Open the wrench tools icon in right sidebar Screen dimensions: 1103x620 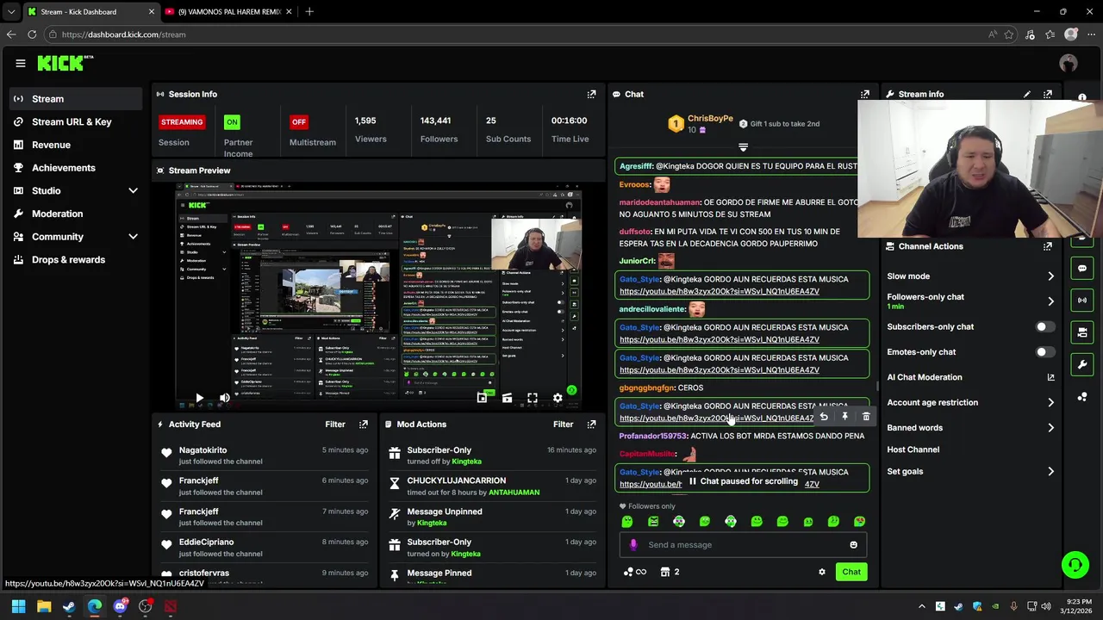coord(1082,364)
